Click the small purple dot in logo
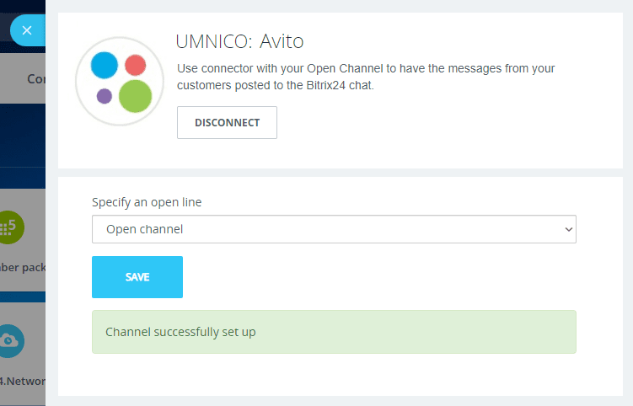The height and width of the screenshot is (406, 633). coord(105,96)
